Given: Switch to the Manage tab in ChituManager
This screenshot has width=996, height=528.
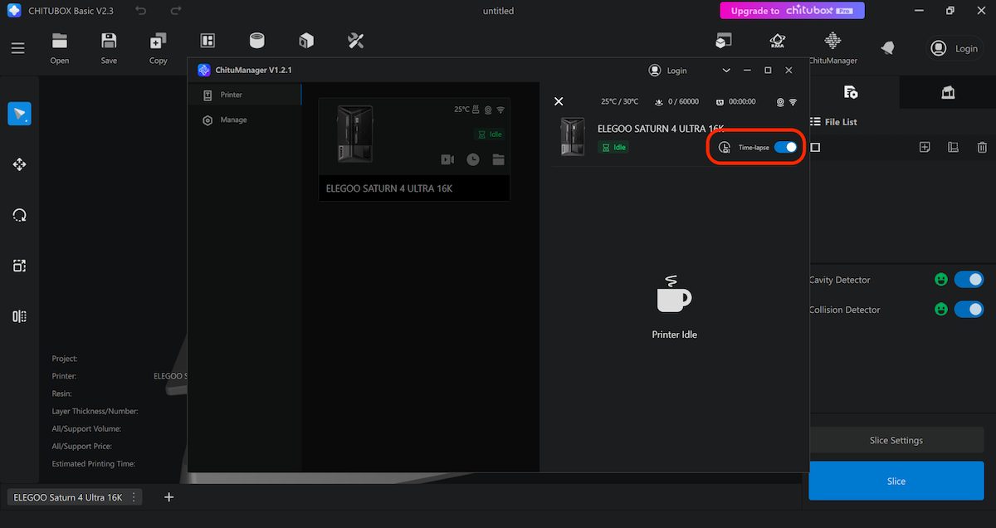Looking at the screenshot, I should coord(245,120).
